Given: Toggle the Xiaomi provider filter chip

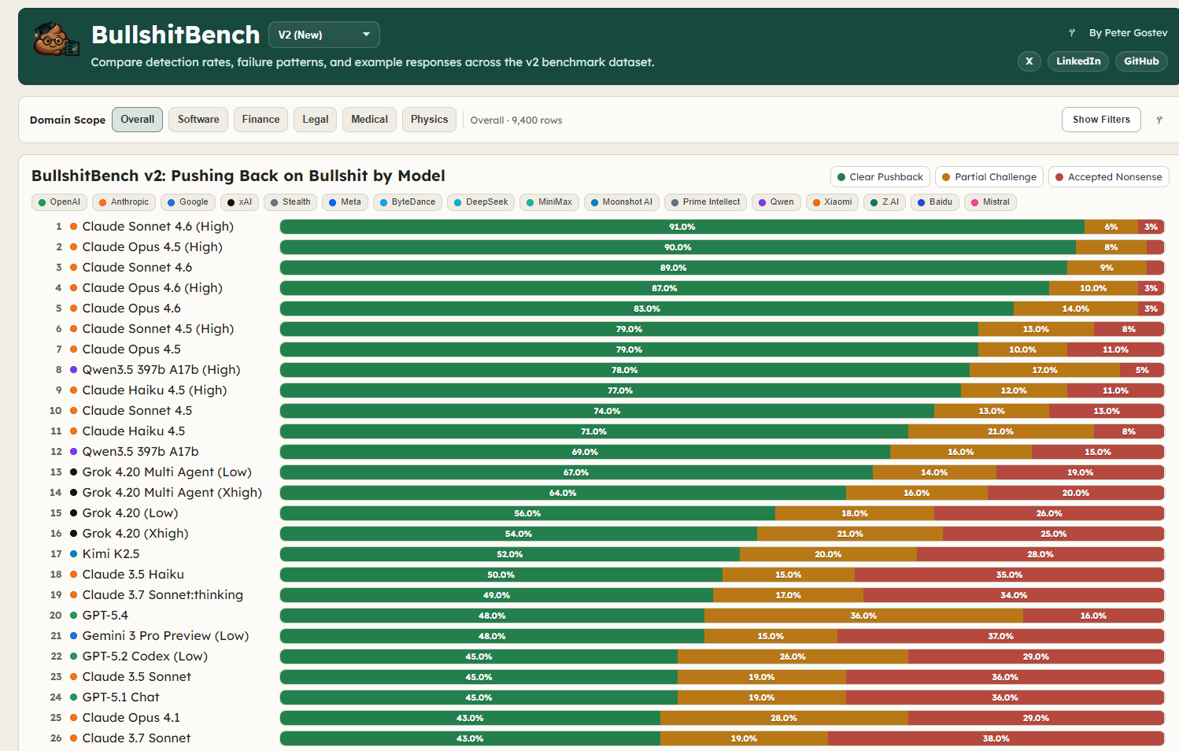Looking at the screenshot, I should [832, 202].
